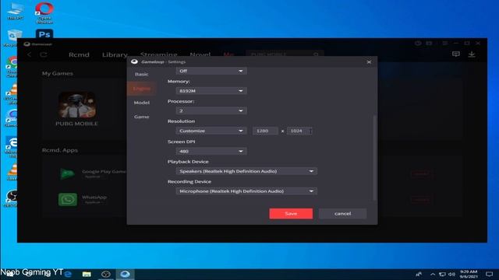Screen dimensions: 499x280
Task: Open the Windows notification center
Action: (x=489, y=274)
